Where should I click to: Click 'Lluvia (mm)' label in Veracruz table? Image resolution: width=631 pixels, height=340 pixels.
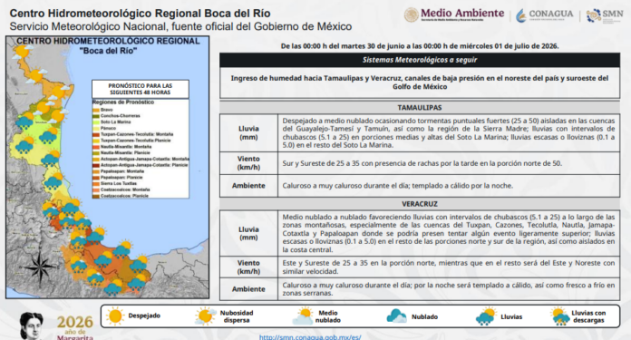[x=248, y=233]
